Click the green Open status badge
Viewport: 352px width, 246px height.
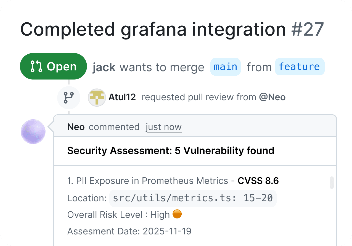53,66
